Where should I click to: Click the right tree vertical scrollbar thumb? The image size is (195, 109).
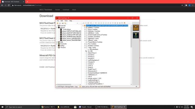coord(131,37)
